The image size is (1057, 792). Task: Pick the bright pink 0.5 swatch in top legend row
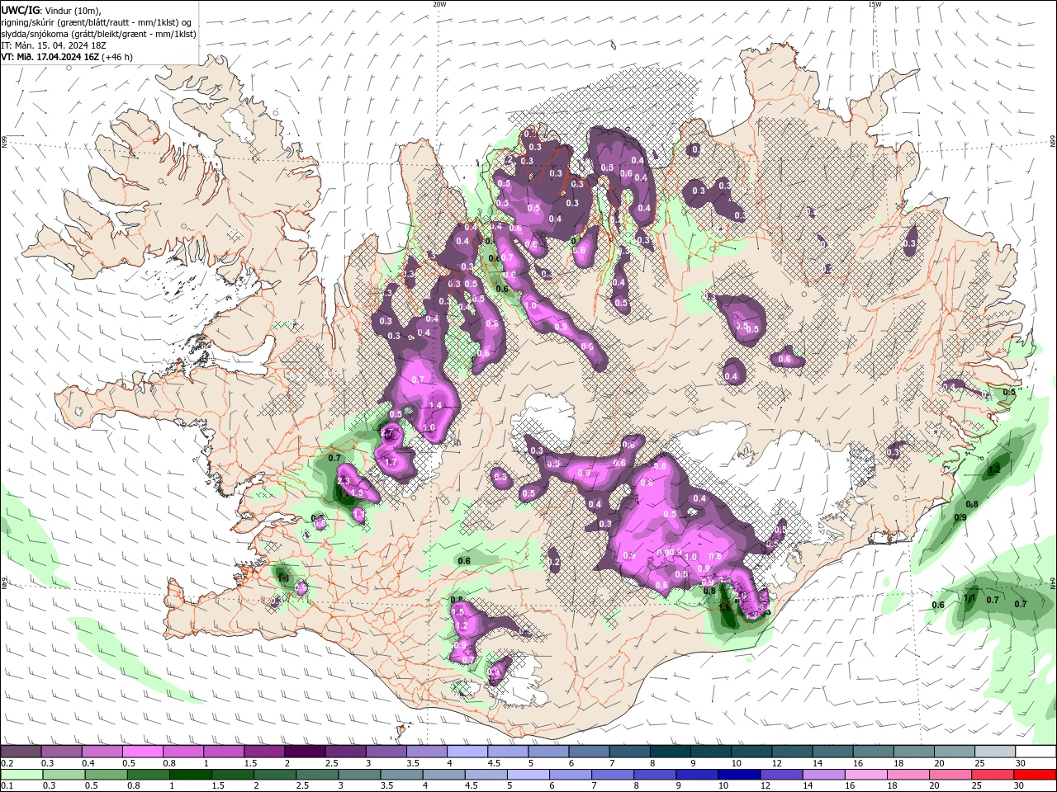142,752
